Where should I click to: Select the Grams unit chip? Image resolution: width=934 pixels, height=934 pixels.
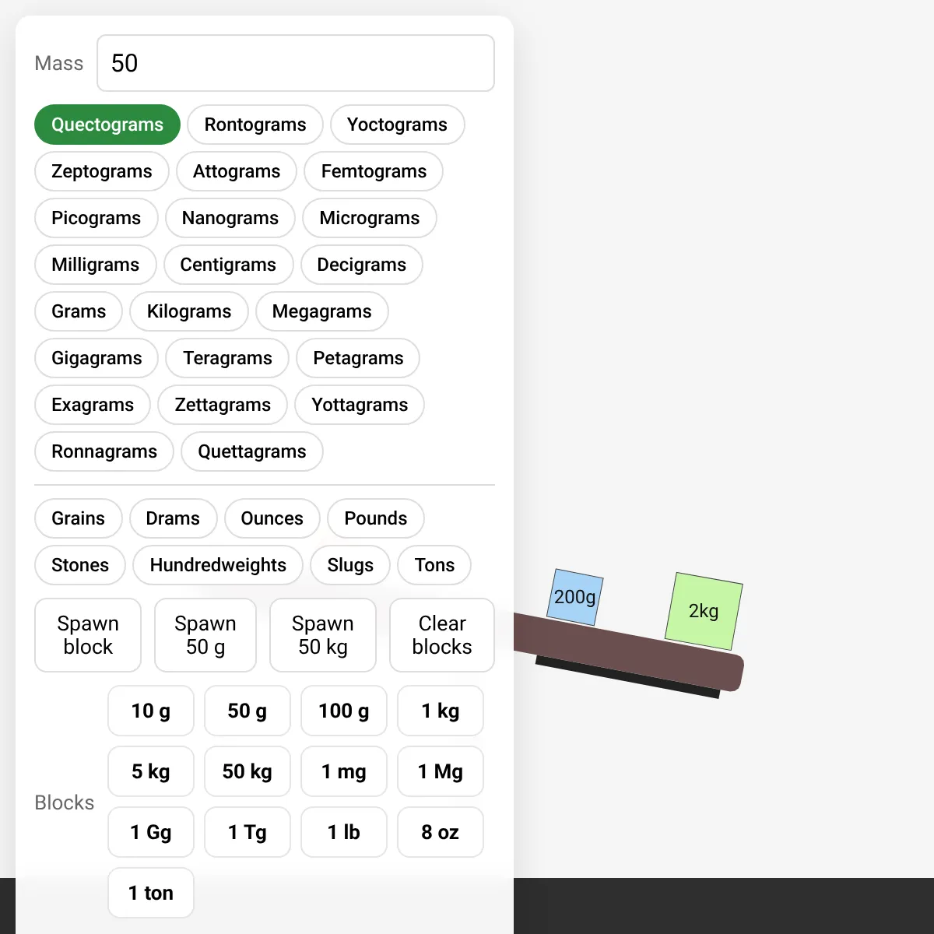[x=79, y=311]
